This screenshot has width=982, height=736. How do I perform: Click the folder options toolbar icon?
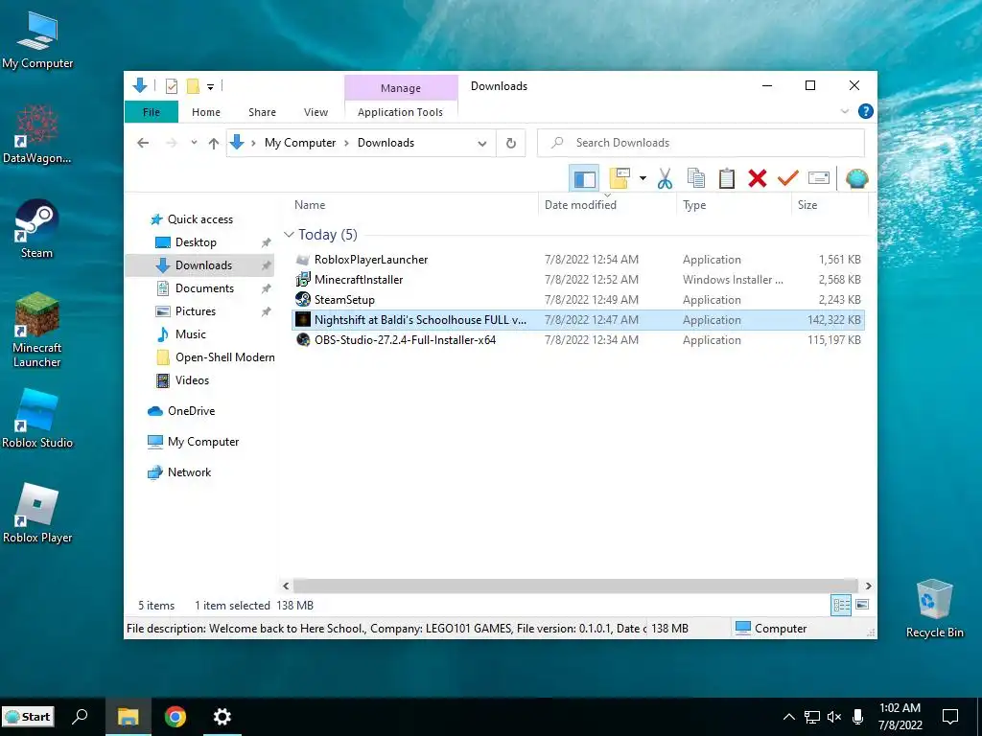pos(620,179)
